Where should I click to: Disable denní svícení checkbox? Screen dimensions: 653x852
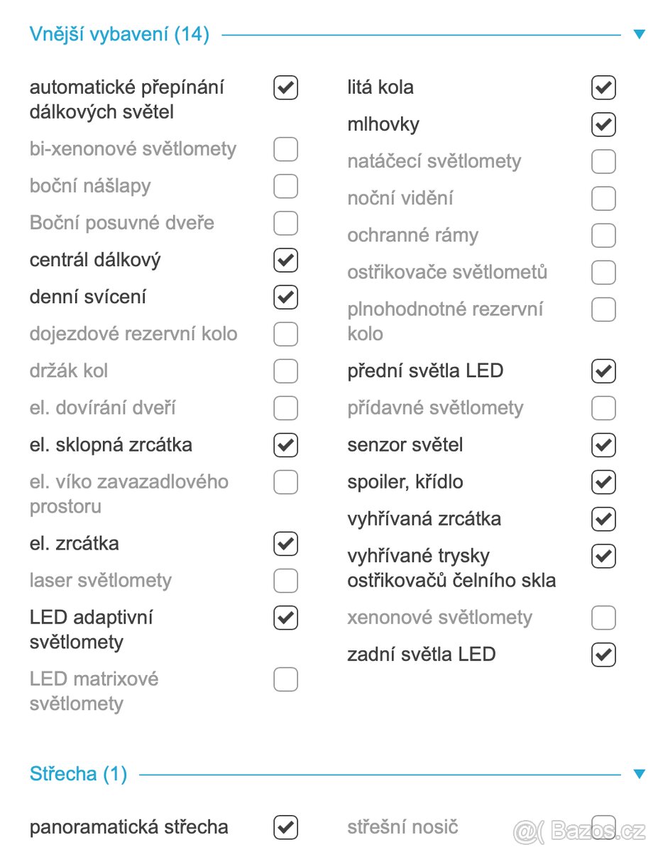pyautogui.click(x=285, y=297)
